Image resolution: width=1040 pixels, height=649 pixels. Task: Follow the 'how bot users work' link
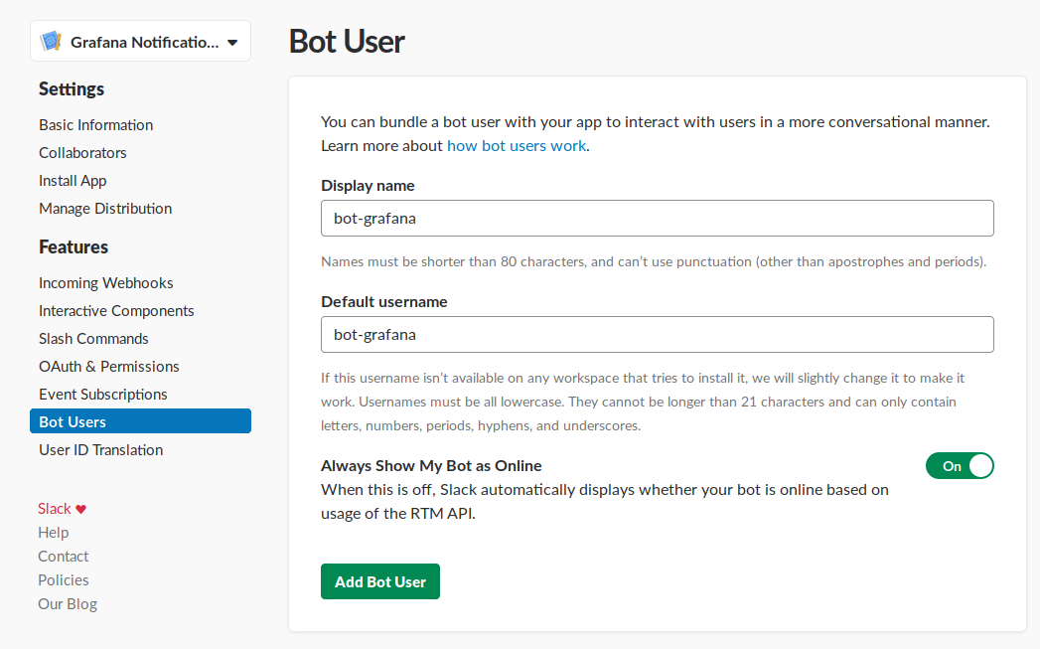[516, 146]
